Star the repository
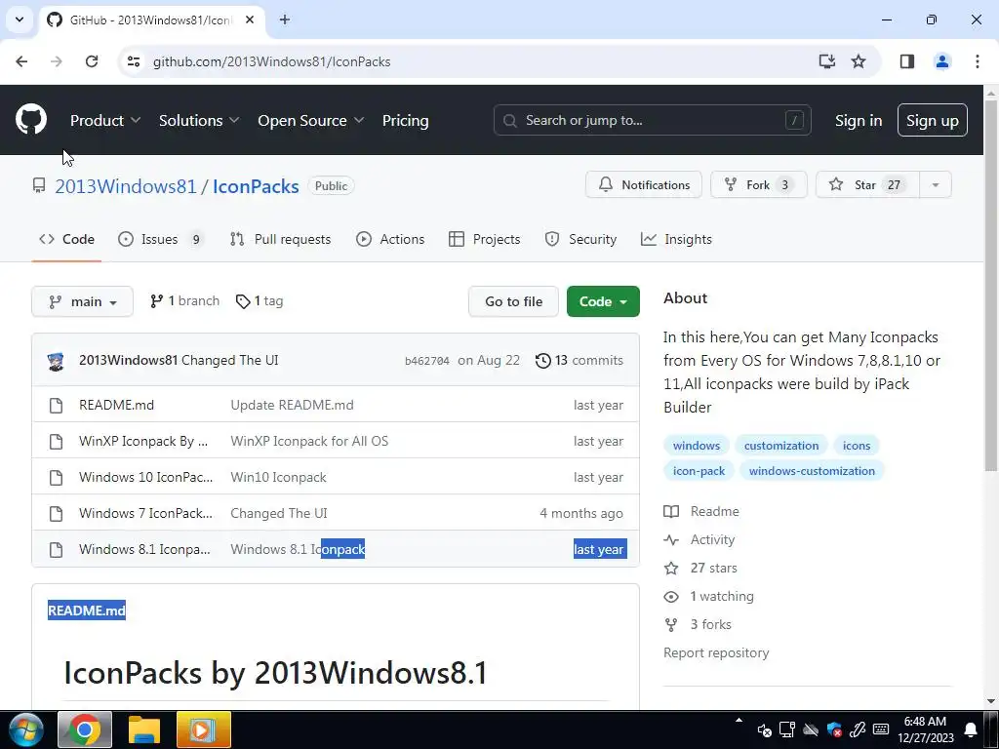The image size is (999, 749). point(867,184)
